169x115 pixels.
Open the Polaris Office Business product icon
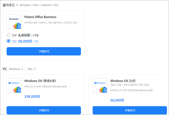(x=14, y=22)
